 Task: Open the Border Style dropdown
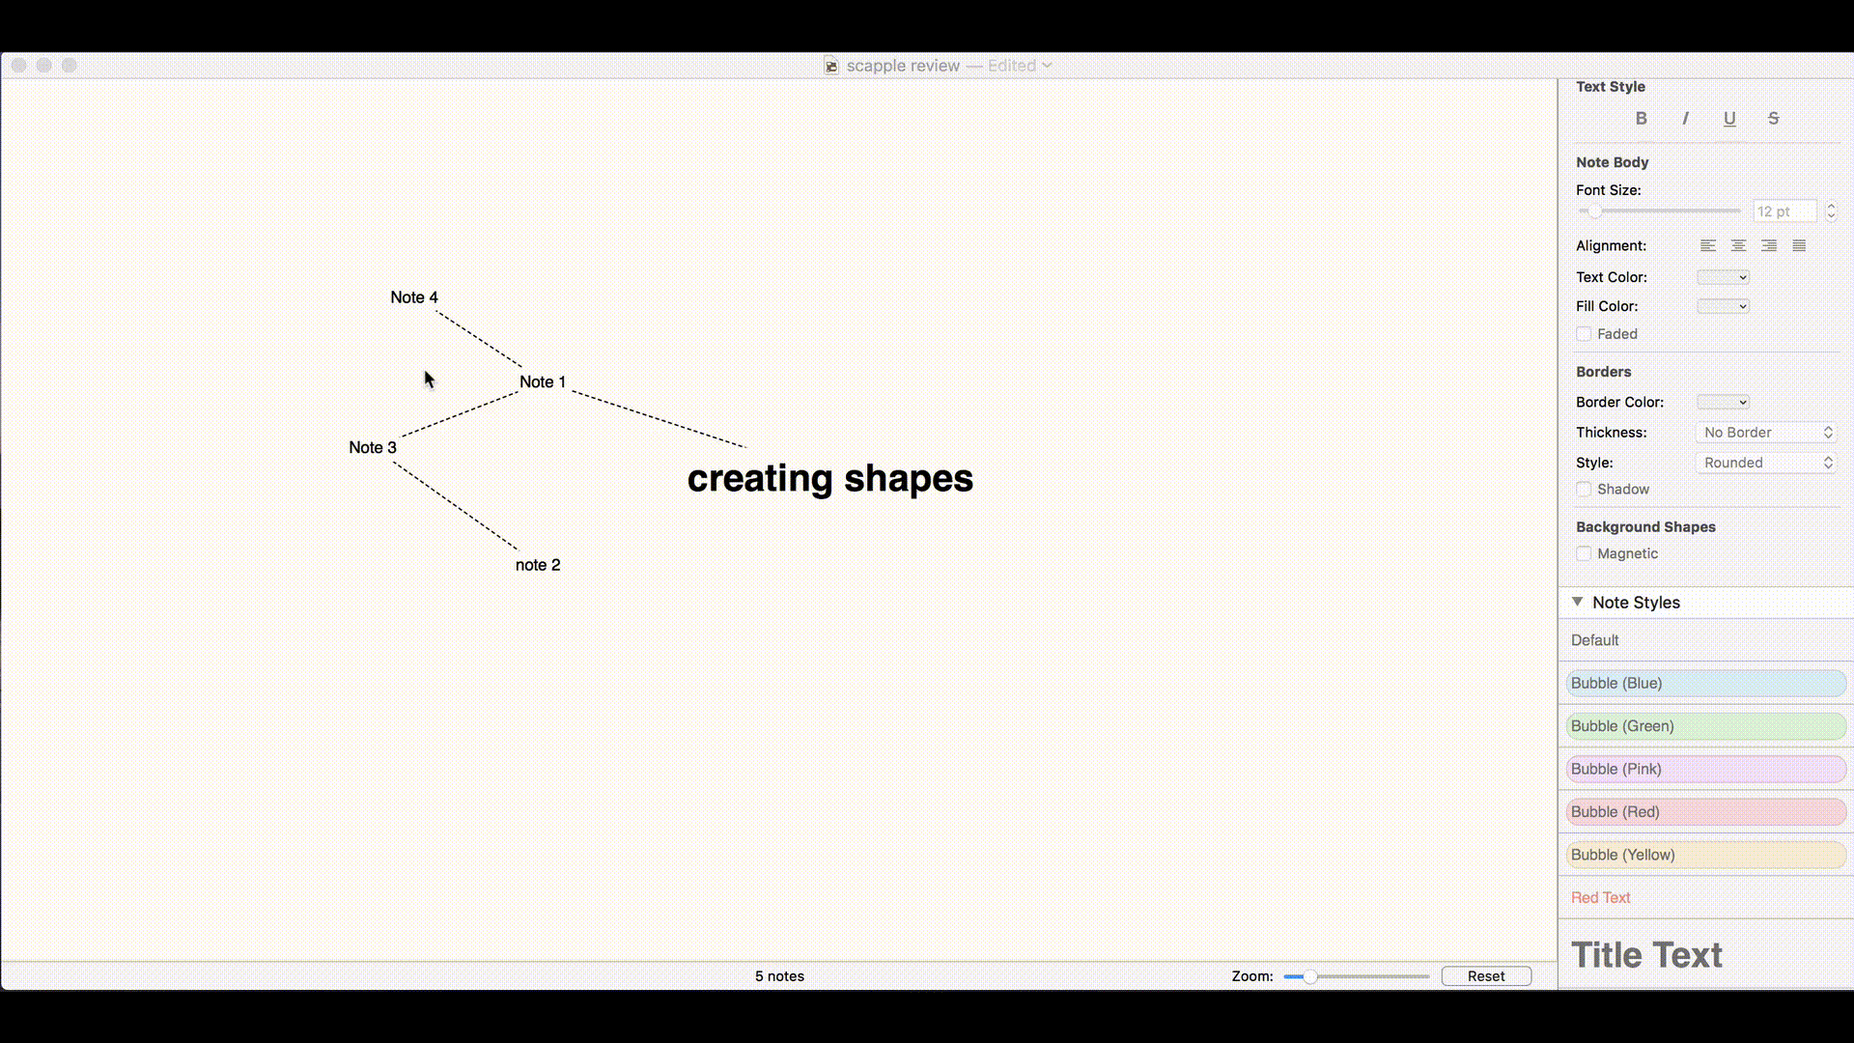click(x=1769, y=463)
